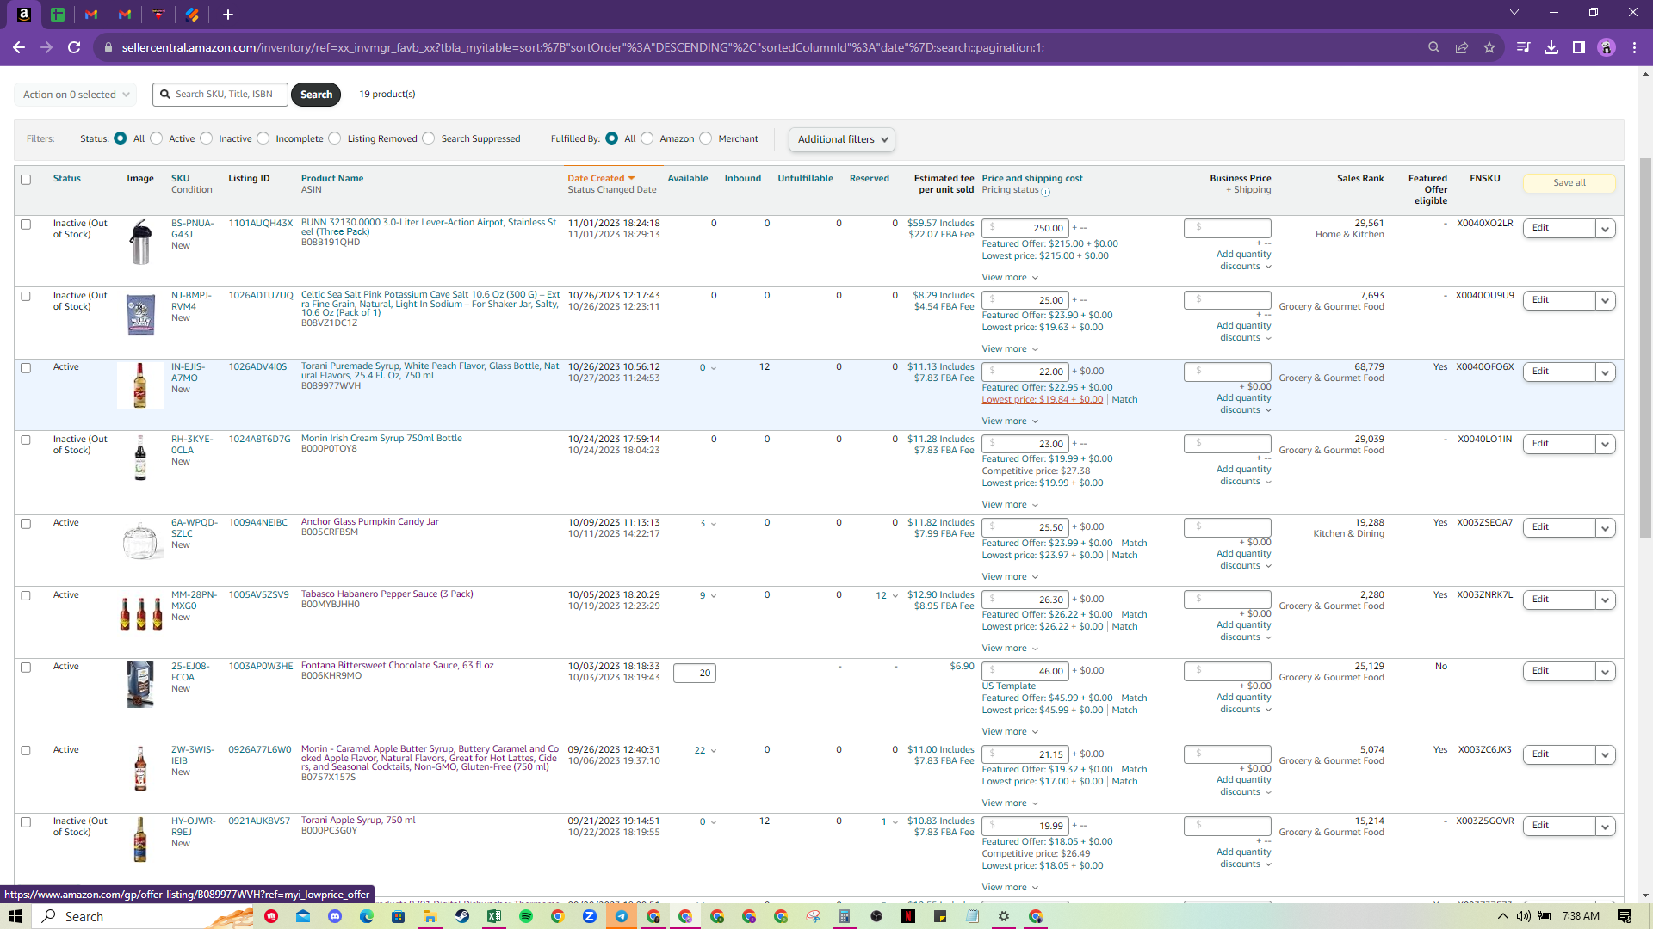This screenshot has height=929, width=1653.
Task: Open the Mail app from the taskbar
Action: pyautogui.click(x=303, y=916)
